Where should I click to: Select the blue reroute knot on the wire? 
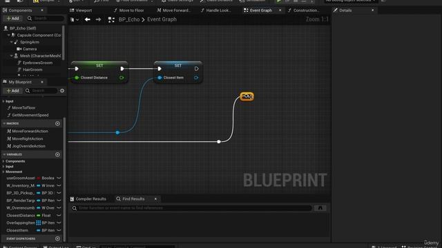tap(117, 132)
